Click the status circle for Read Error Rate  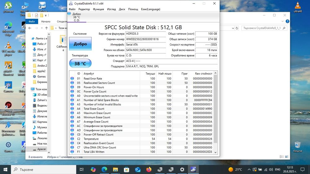click(x=72, y=78)
